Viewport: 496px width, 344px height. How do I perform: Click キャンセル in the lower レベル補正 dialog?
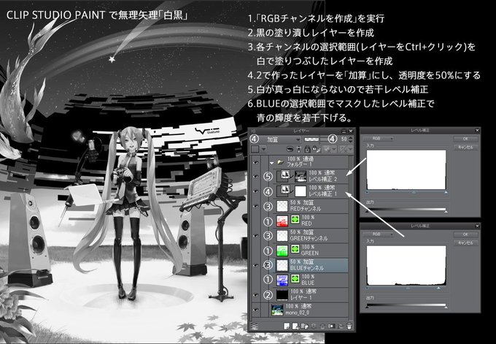coord(465,243)
